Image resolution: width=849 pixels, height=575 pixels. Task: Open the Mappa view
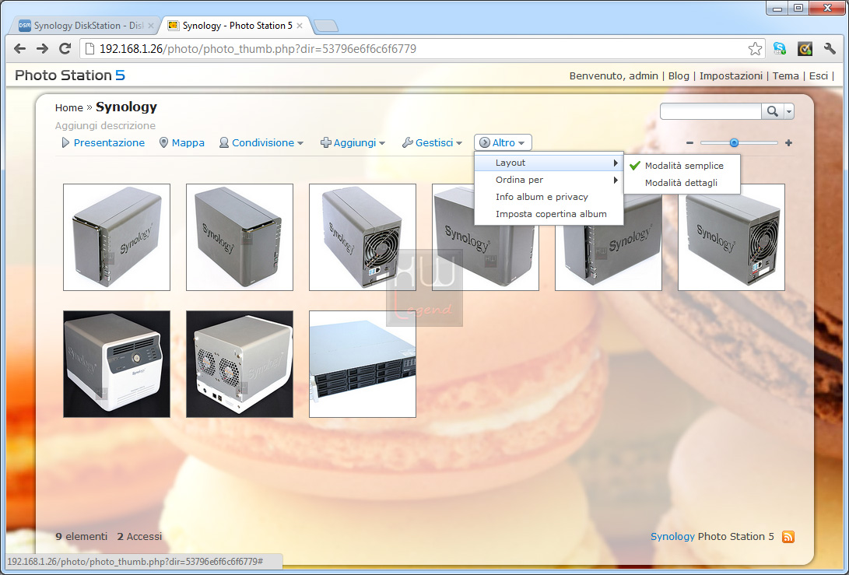pos(182,143)
